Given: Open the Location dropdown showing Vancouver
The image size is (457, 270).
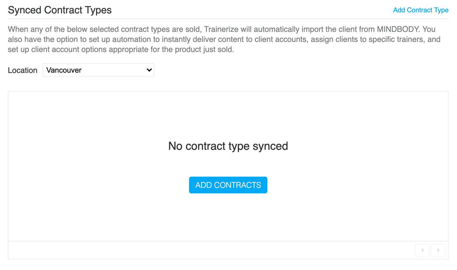Looking at the screenshot, I should [98, 70].
